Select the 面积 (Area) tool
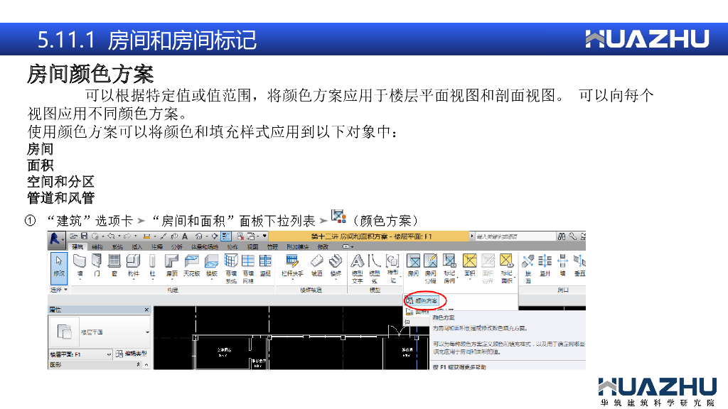The width and height of the screenshot is (728, 409). pyautogui.click(x=469, y=266)
